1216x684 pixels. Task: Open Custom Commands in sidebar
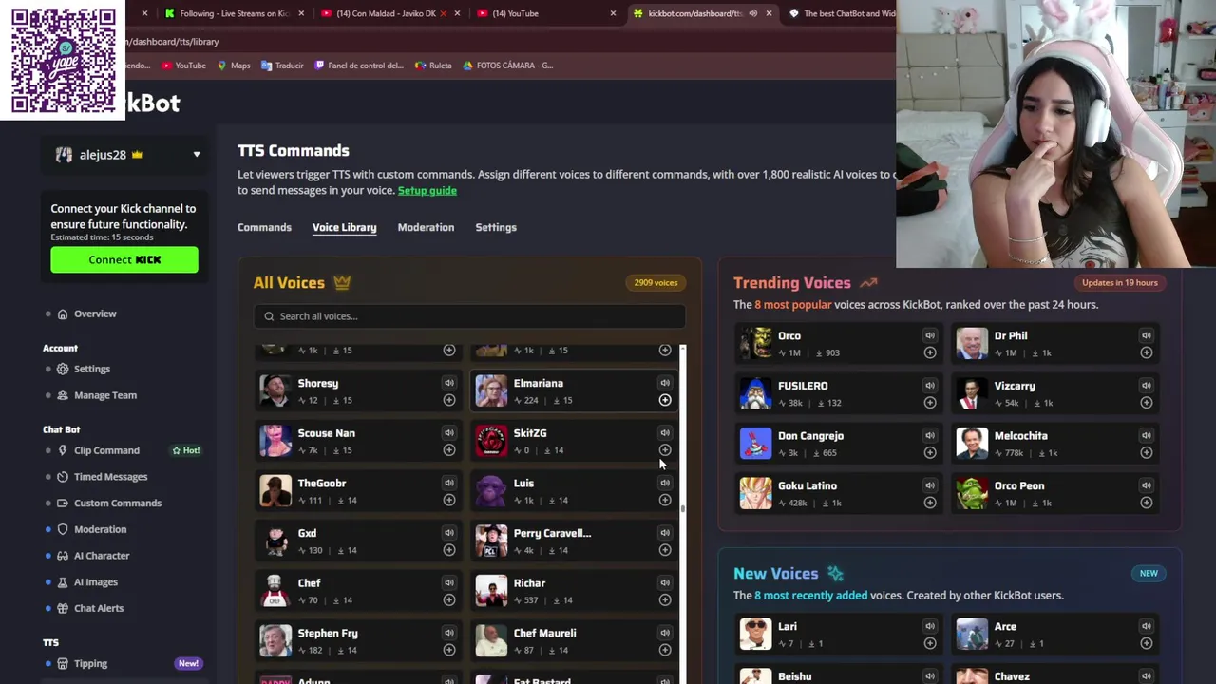(118, 503)
